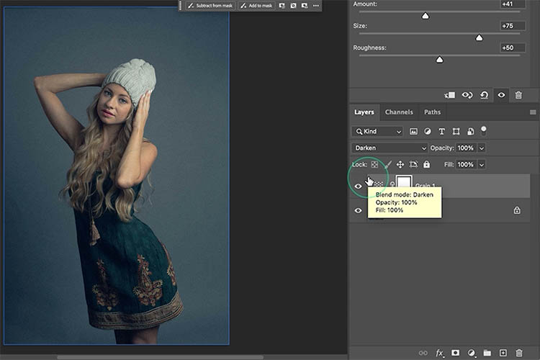
Task: Switch to the Channels tab
Action: click(x=399, y=112)
